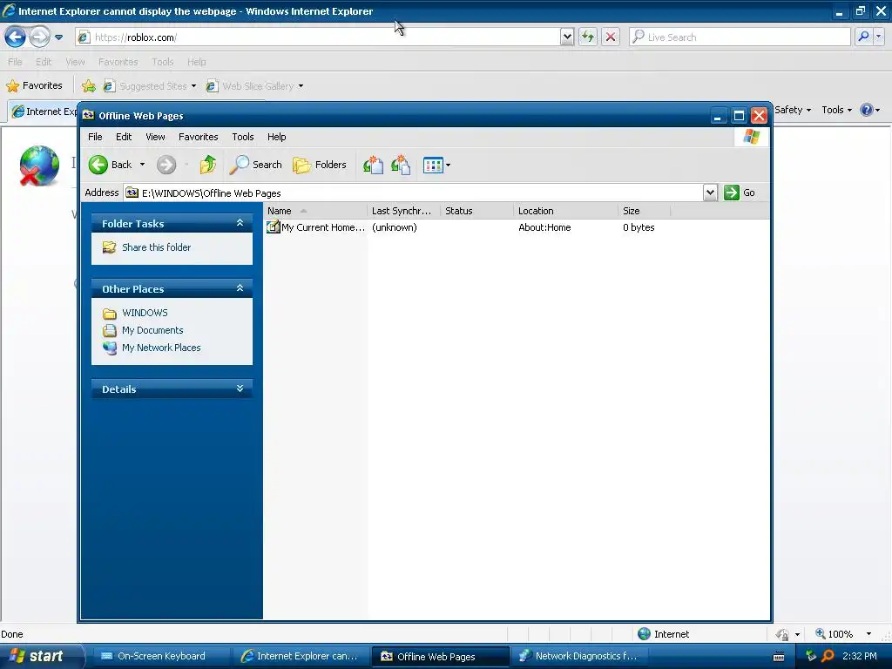The width and height of the screenshot is (892, 669).
Task: Open Web Slice Gallery link
Action: (x=254, y=86)
